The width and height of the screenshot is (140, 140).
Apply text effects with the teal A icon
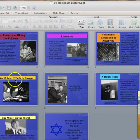(x=25, y=27)
